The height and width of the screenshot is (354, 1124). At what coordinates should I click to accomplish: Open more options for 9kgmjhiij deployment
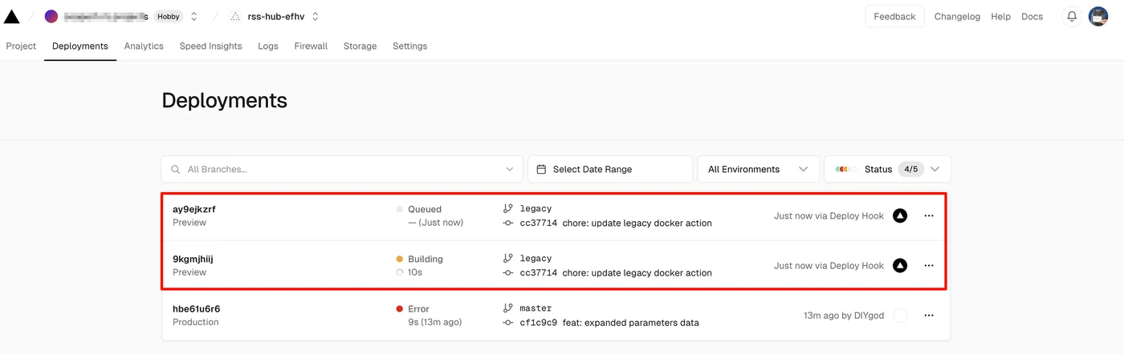(x=929, y=266)
